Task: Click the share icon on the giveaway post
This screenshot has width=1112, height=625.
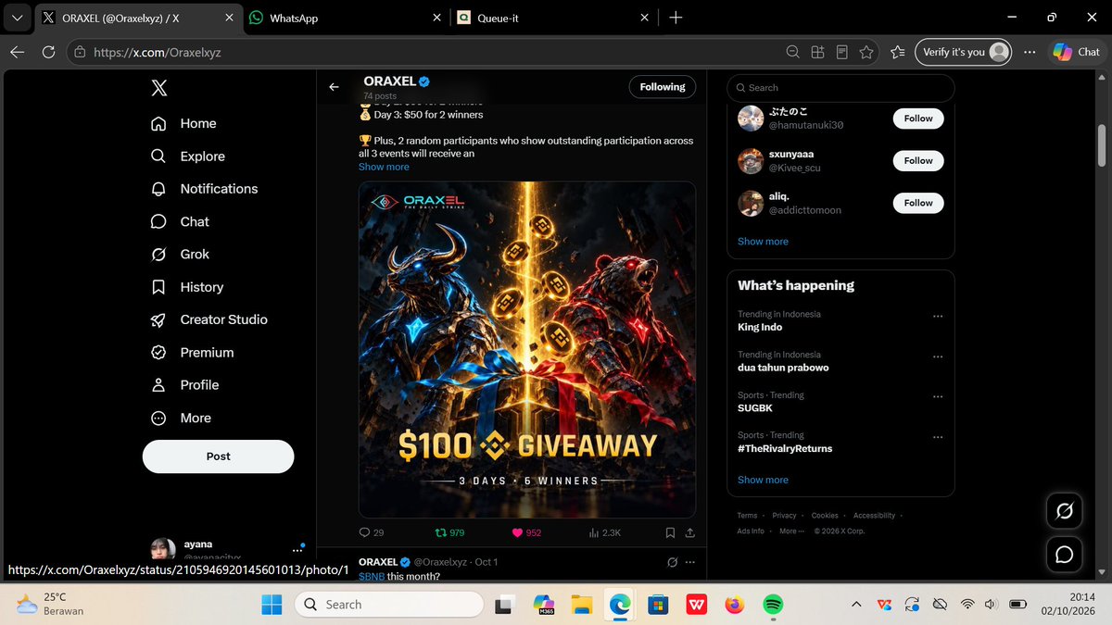Action: pyautogui.click(x=689, y=532)
